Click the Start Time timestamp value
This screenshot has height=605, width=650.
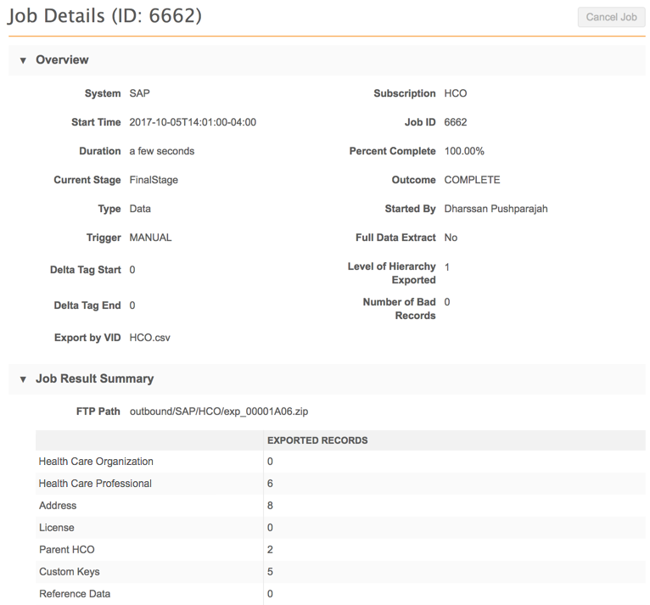(x=193, y=122)
